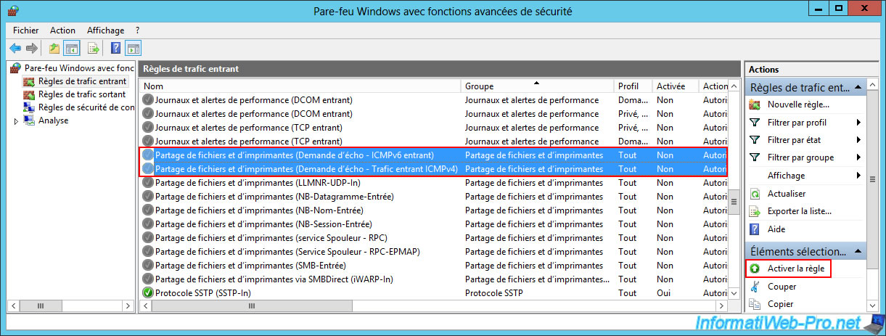The width and height of the screenshot is (886, 336).
Task: Click the Copier action
Action: pyautogui.click(x=781, y=304)
